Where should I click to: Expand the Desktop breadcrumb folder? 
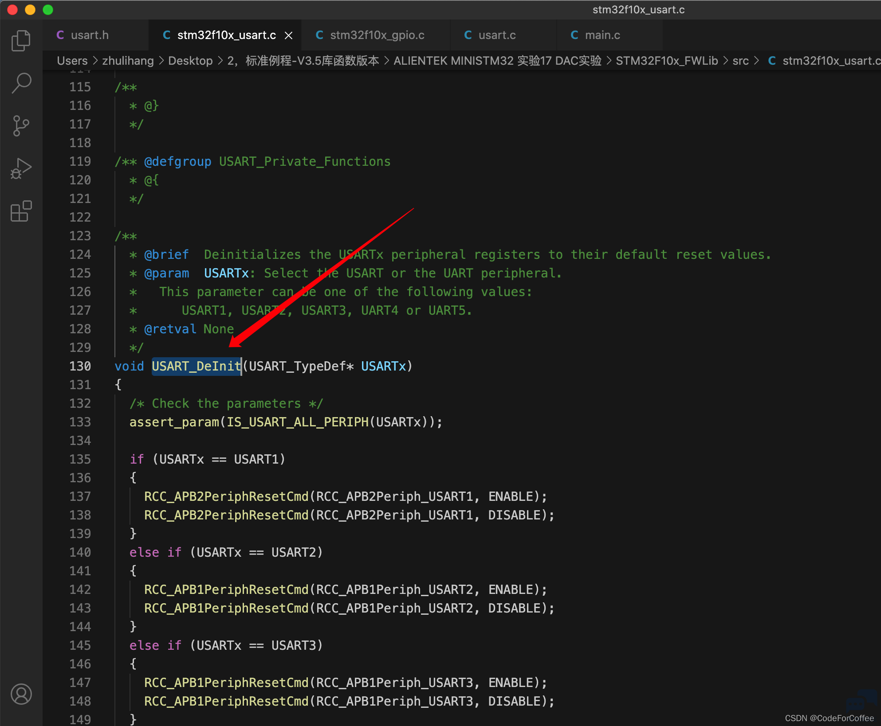(x=190, y=61)
